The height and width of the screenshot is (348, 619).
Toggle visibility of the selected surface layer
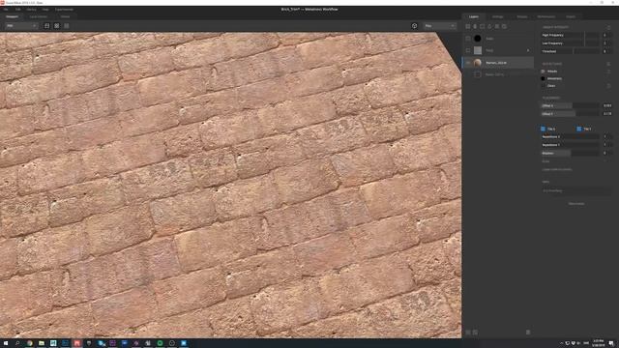[468, 63]
